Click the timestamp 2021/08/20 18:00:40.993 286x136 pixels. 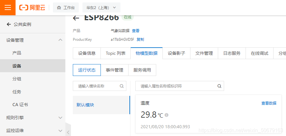(165, 127)
